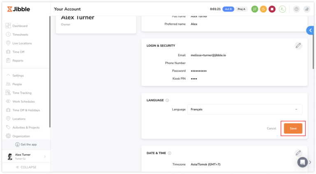Click the running timer 0:01:21
316x174 pixels.
[x=215, y=9]
